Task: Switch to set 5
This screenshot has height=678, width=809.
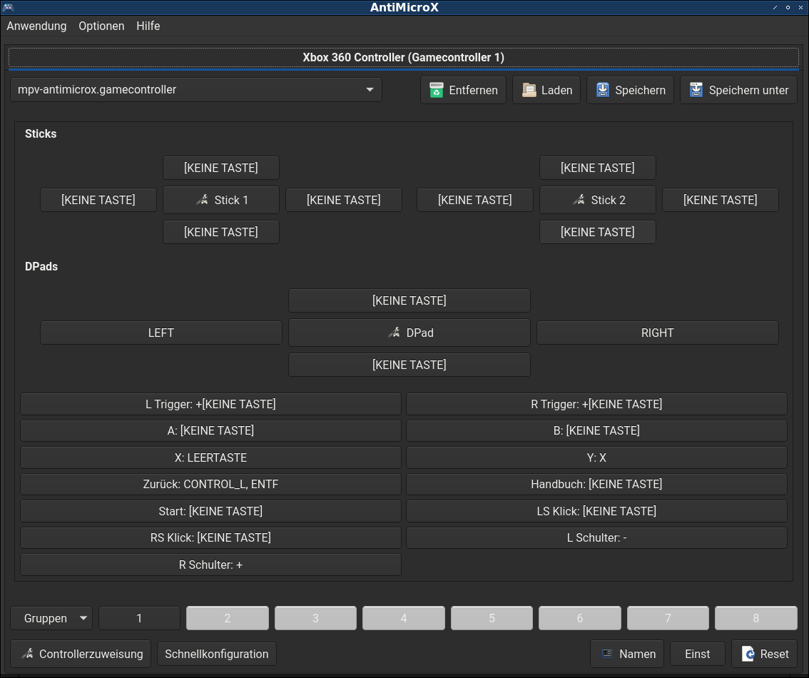Action: tap(492, 618)
